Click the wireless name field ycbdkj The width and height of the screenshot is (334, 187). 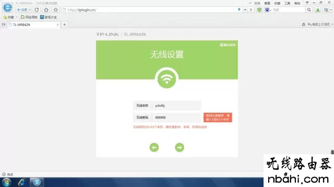176,105
